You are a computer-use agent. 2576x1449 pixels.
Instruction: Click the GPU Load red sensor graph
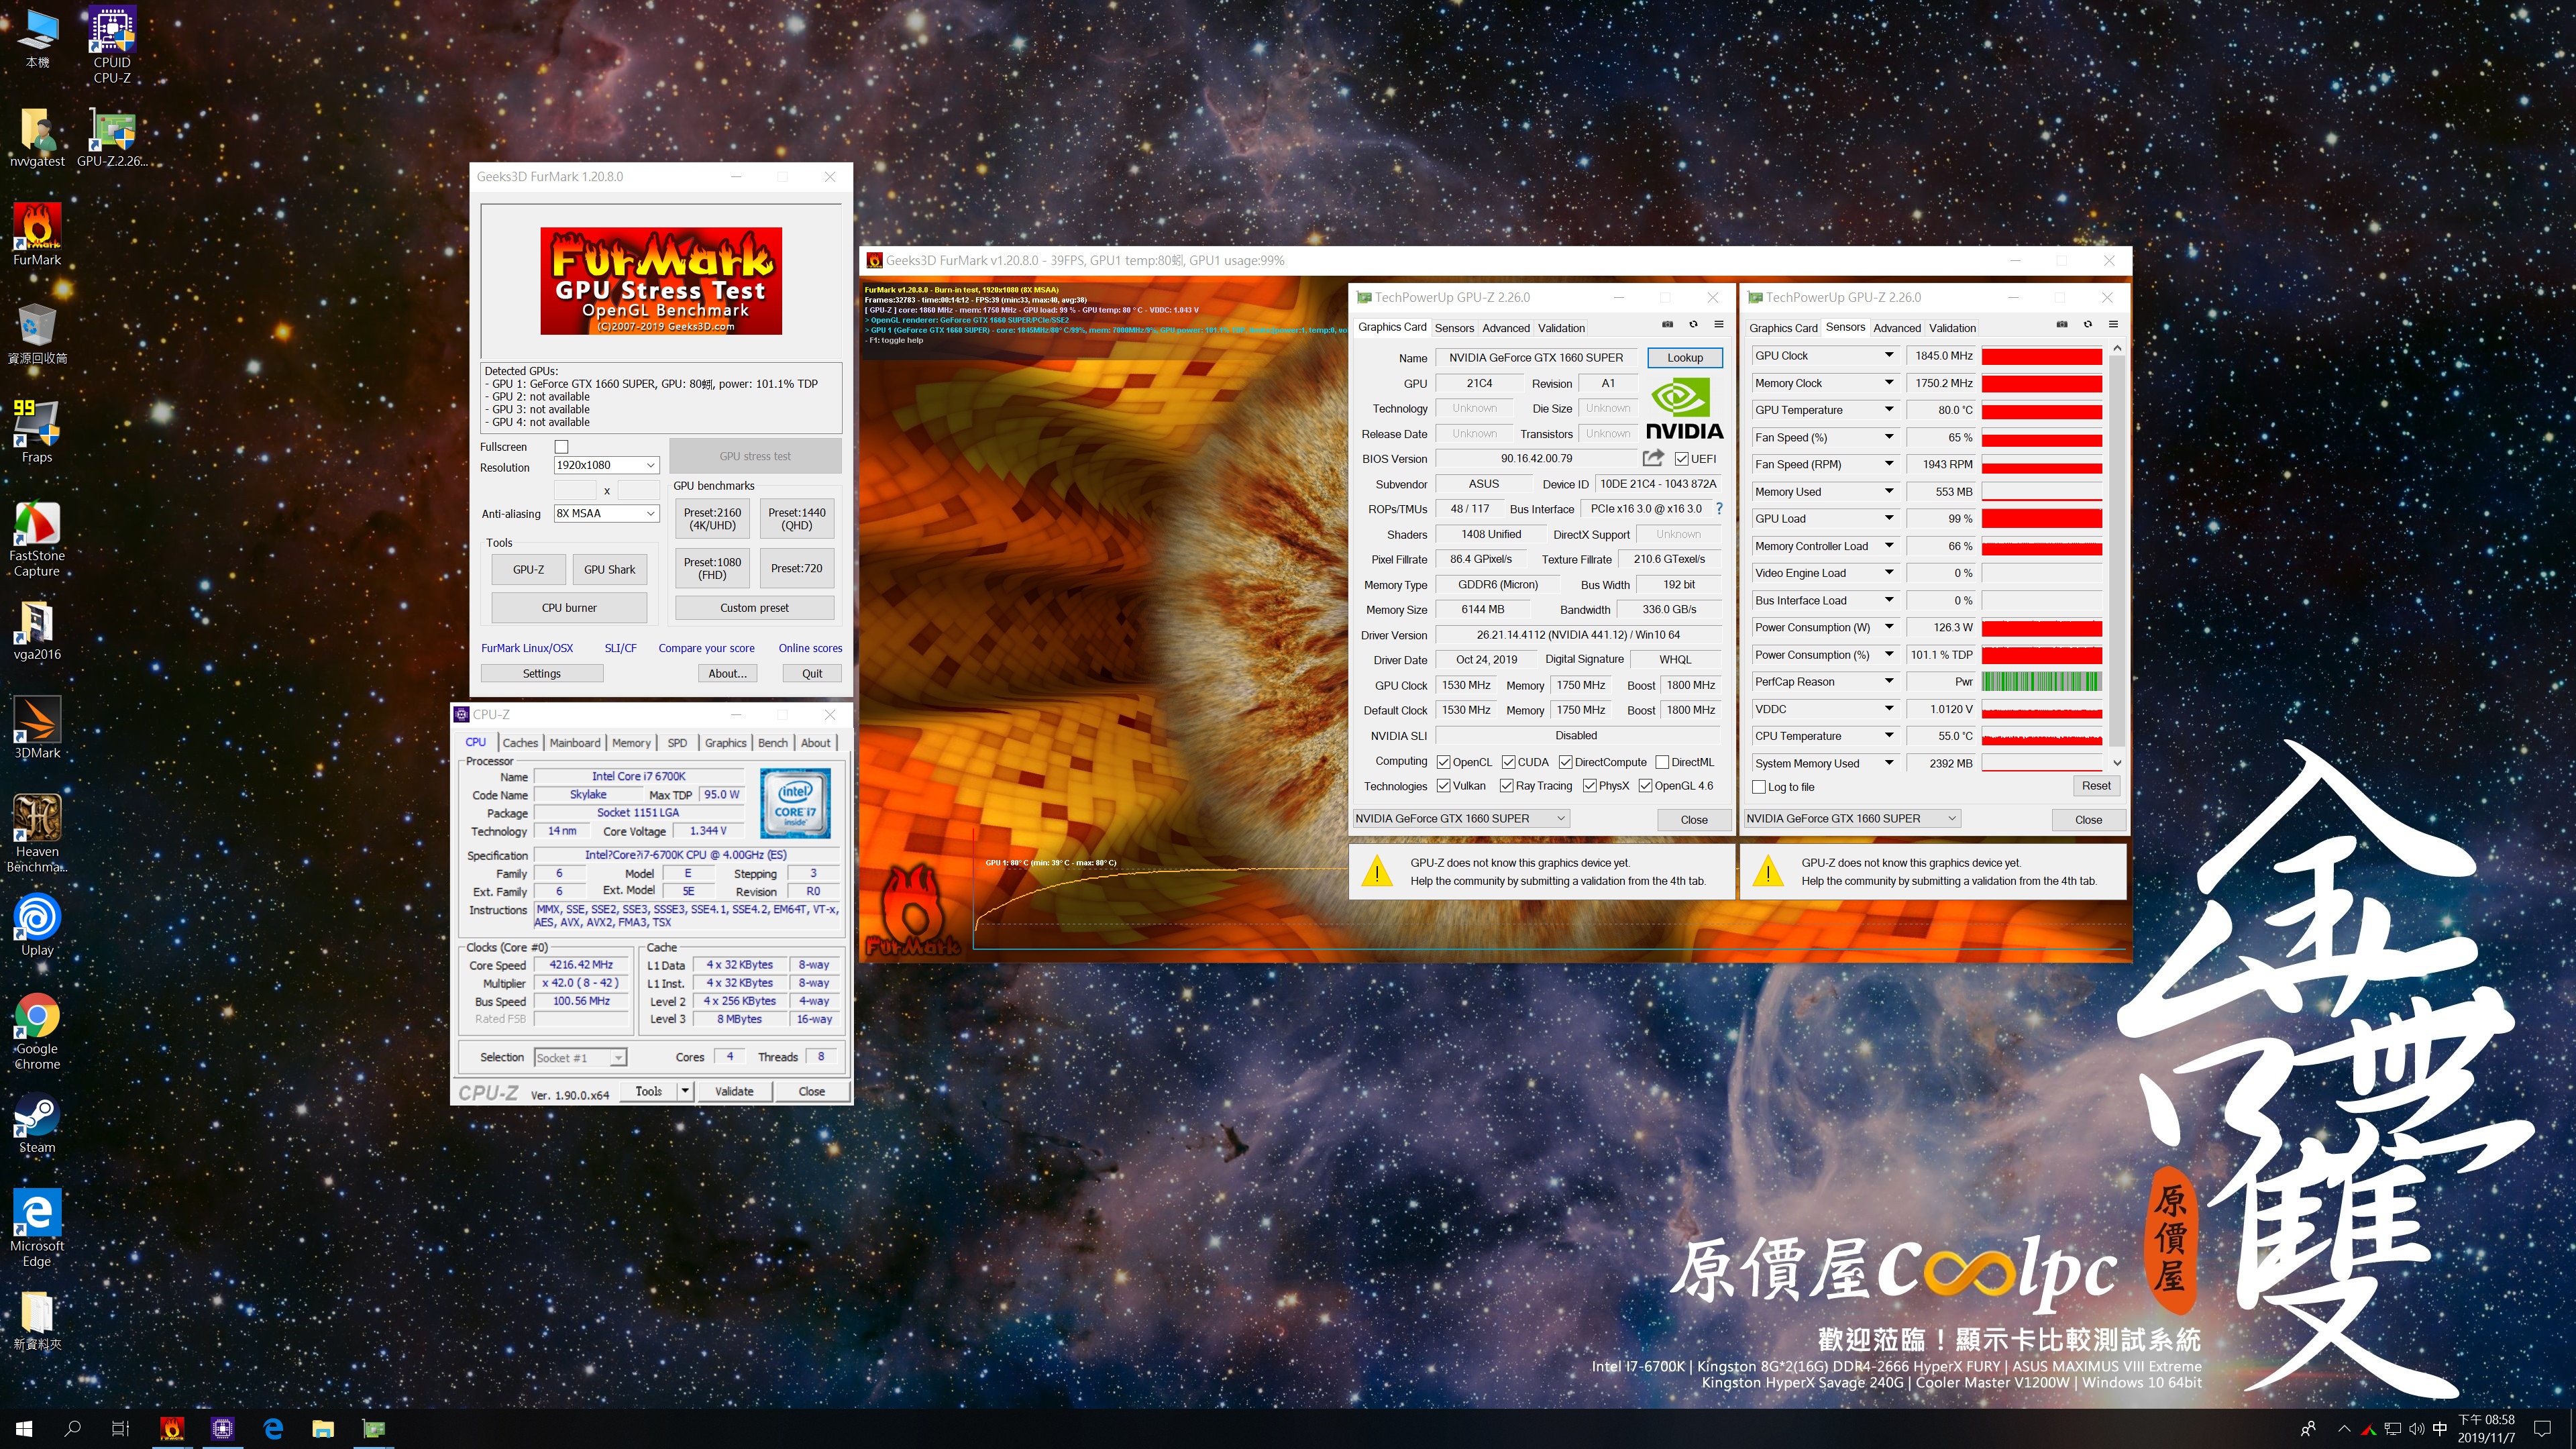(2041, 519)
